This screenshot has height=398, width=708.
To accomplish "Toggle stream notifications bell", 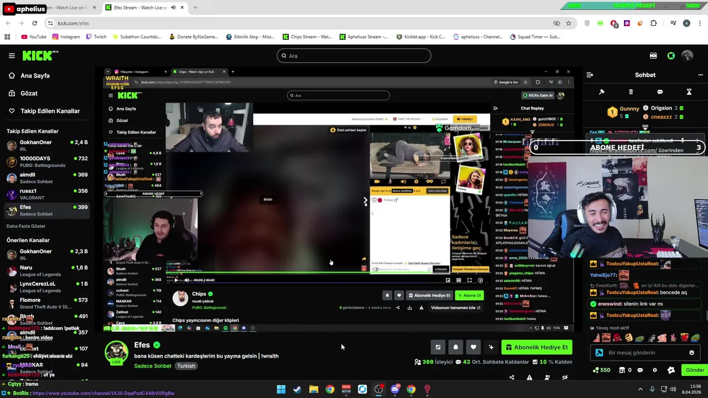I will (x=455, y=347).
